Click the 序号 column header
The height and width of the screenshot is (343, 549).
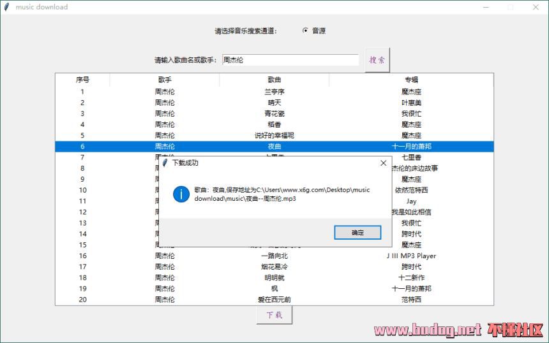point(82,80)
